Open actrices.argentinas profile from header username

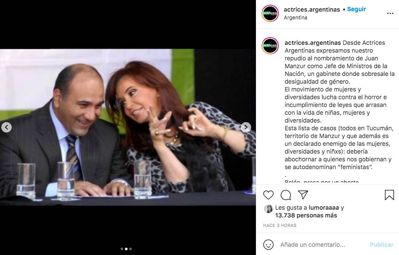tap(312, 9)
